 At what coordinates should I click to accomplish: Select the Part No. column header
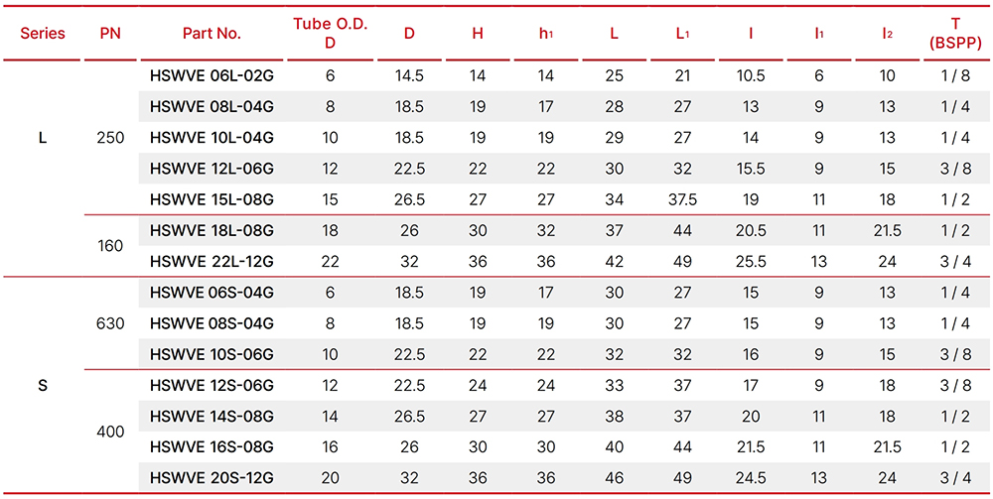point(212,34)
